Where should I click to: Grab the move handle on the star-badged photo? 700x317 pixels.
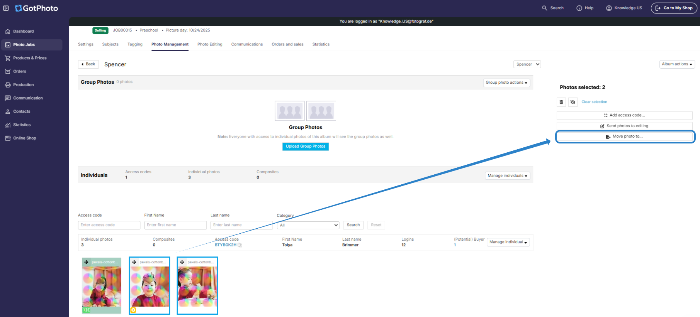pos(134,262)
